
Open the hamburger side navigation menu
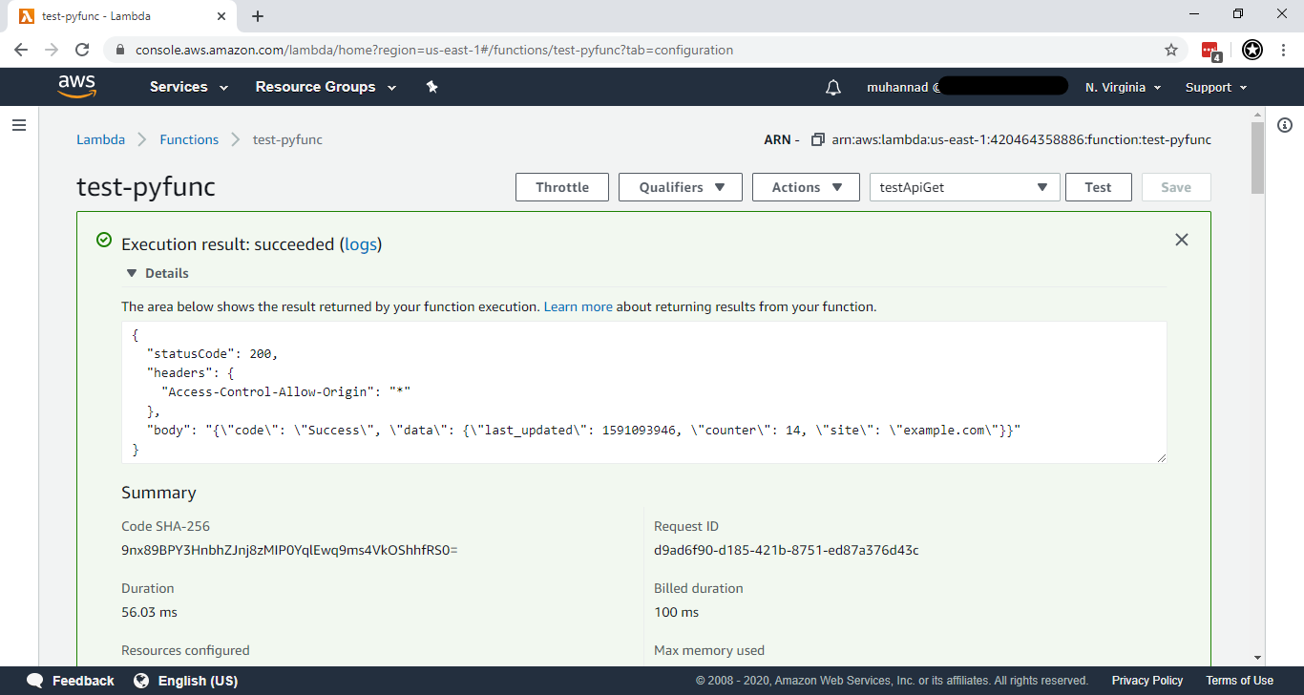tap(18, 125)
